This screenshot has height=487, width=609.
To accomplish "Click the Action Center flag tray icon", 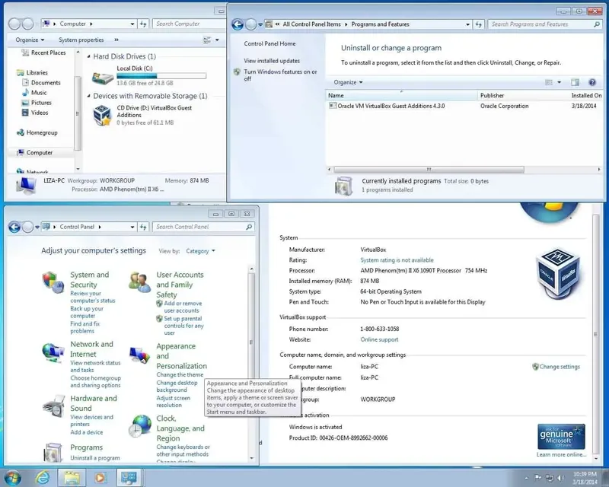I will point(538,478).
